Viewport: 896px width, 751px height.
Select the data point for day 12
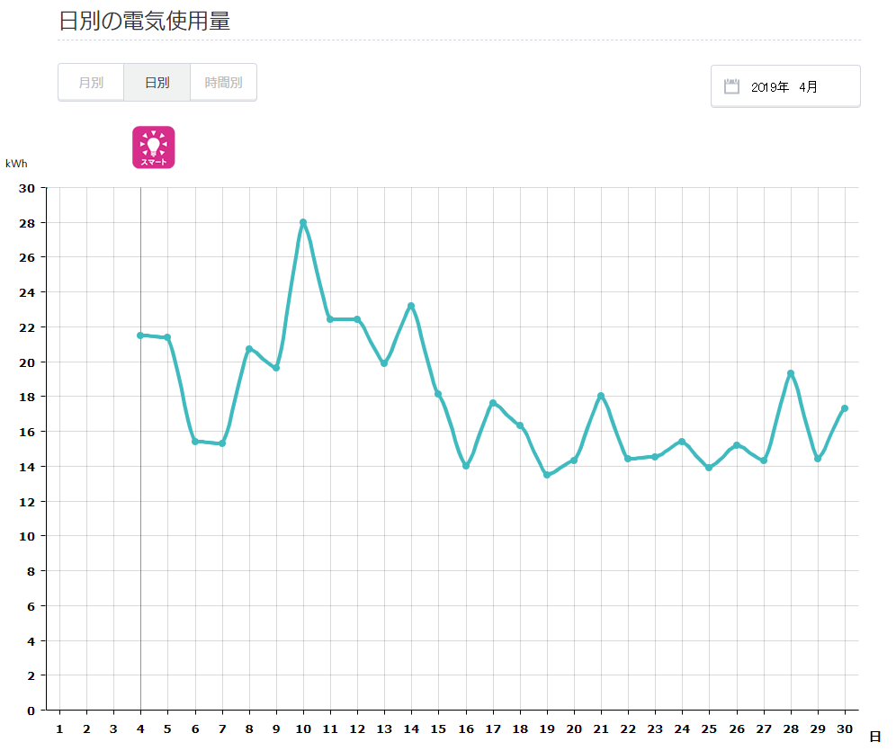pos(357,319)
